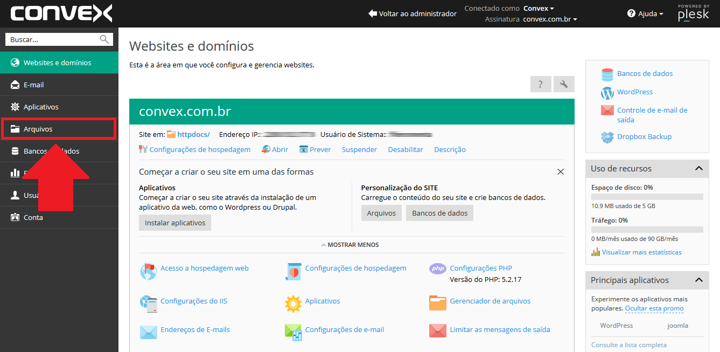This screenshot has width=720, height=352.
Task: Click Dropbox Backup link
Action: point(644,136)
